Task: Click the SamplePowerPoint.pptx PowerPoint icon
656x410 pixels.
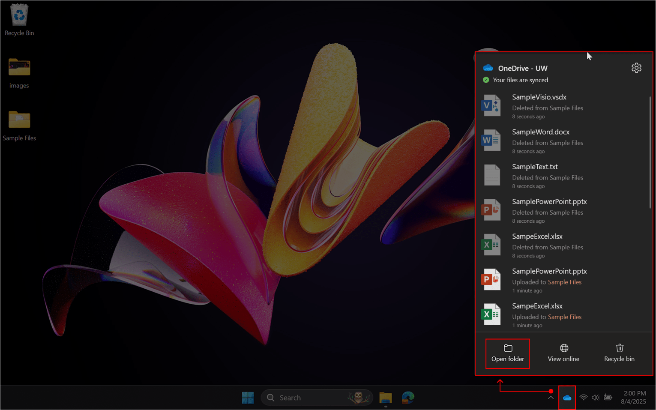Action: (491, 209)
